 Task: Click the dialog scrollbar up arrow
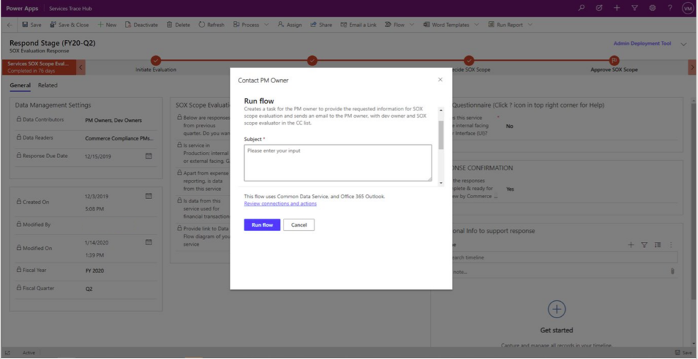[x=441, y=110]
